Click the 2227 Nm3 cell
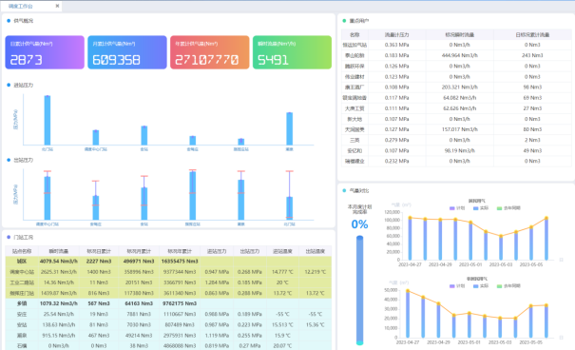575x350 pixels. coord(99,262)
